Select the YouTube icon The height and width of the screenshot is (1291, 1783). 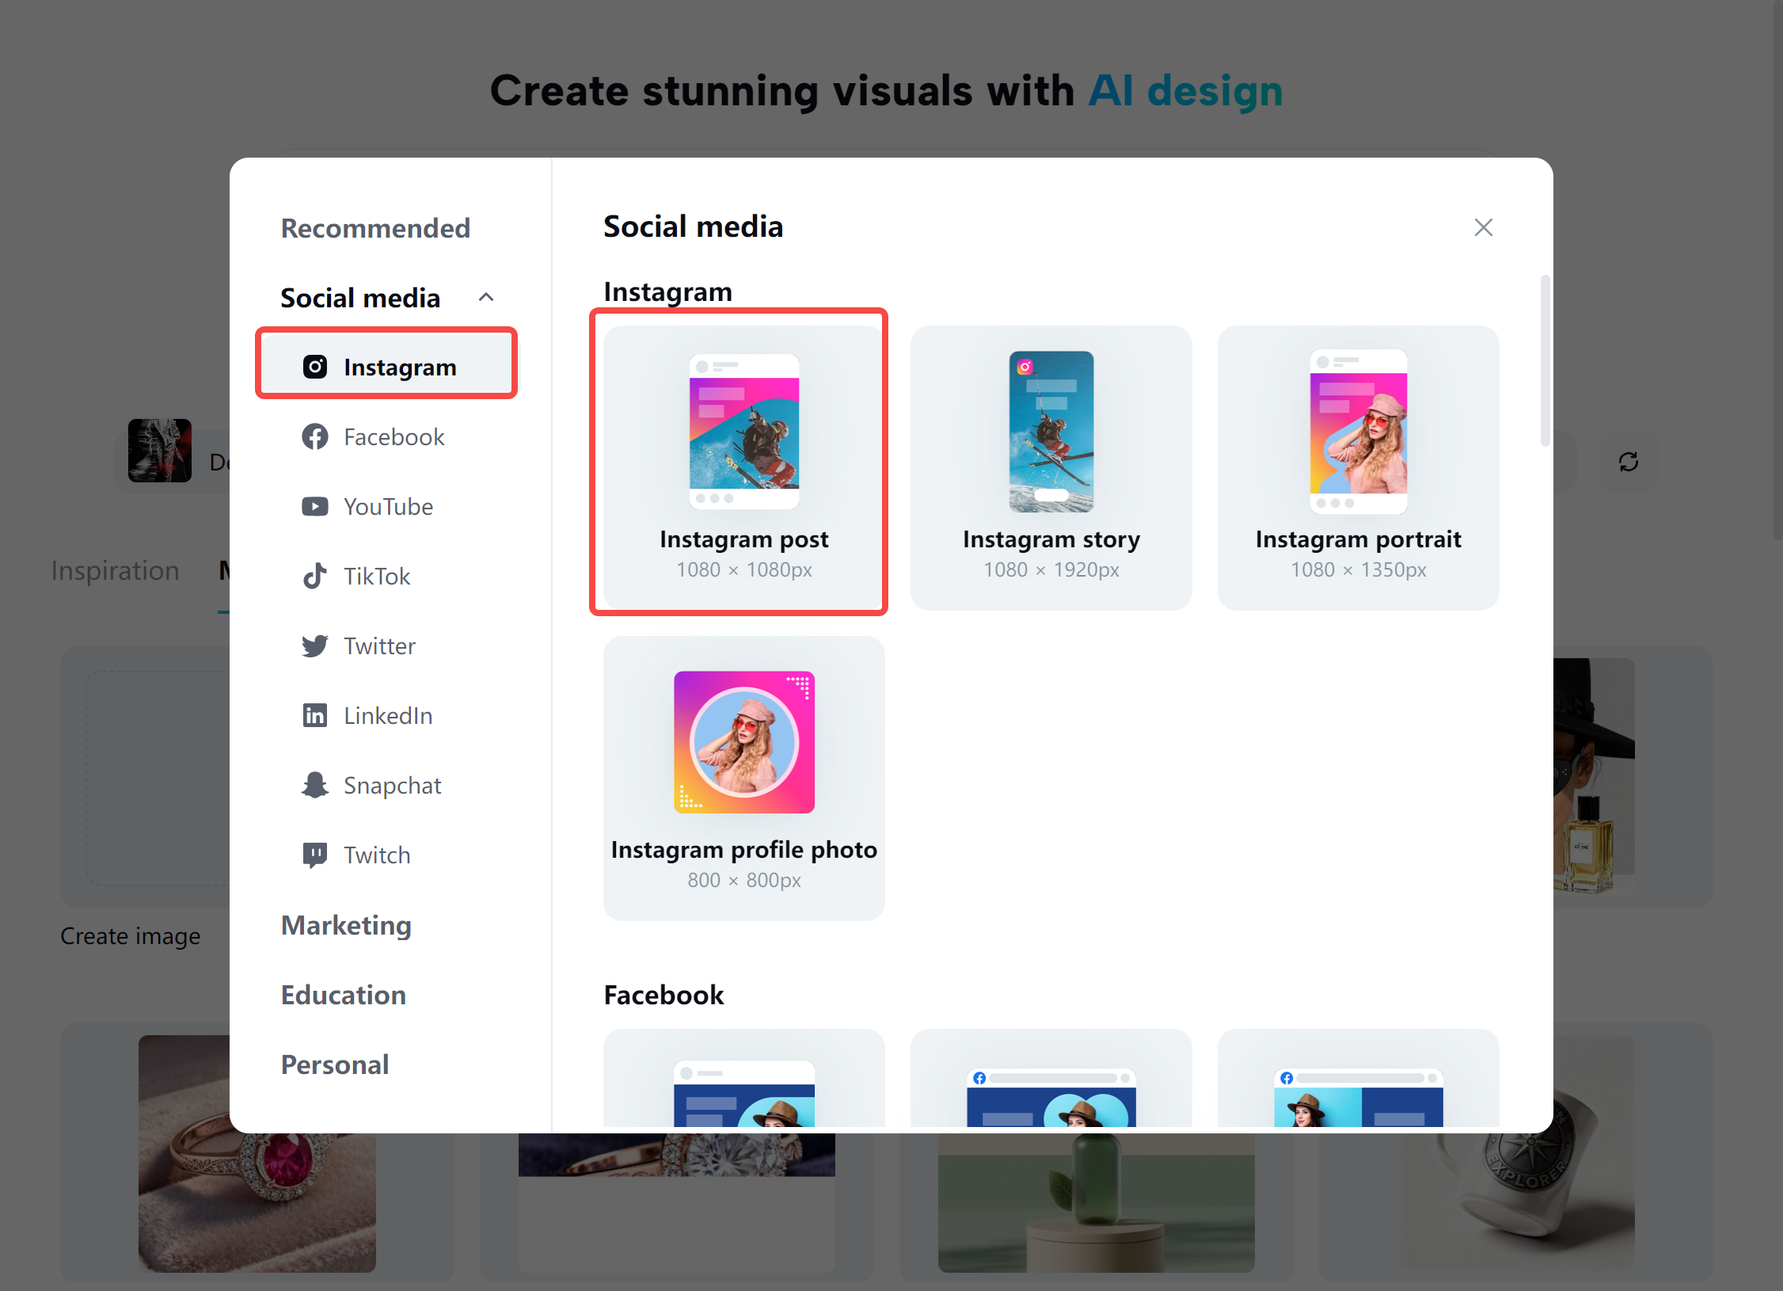[x=315, y=506]
